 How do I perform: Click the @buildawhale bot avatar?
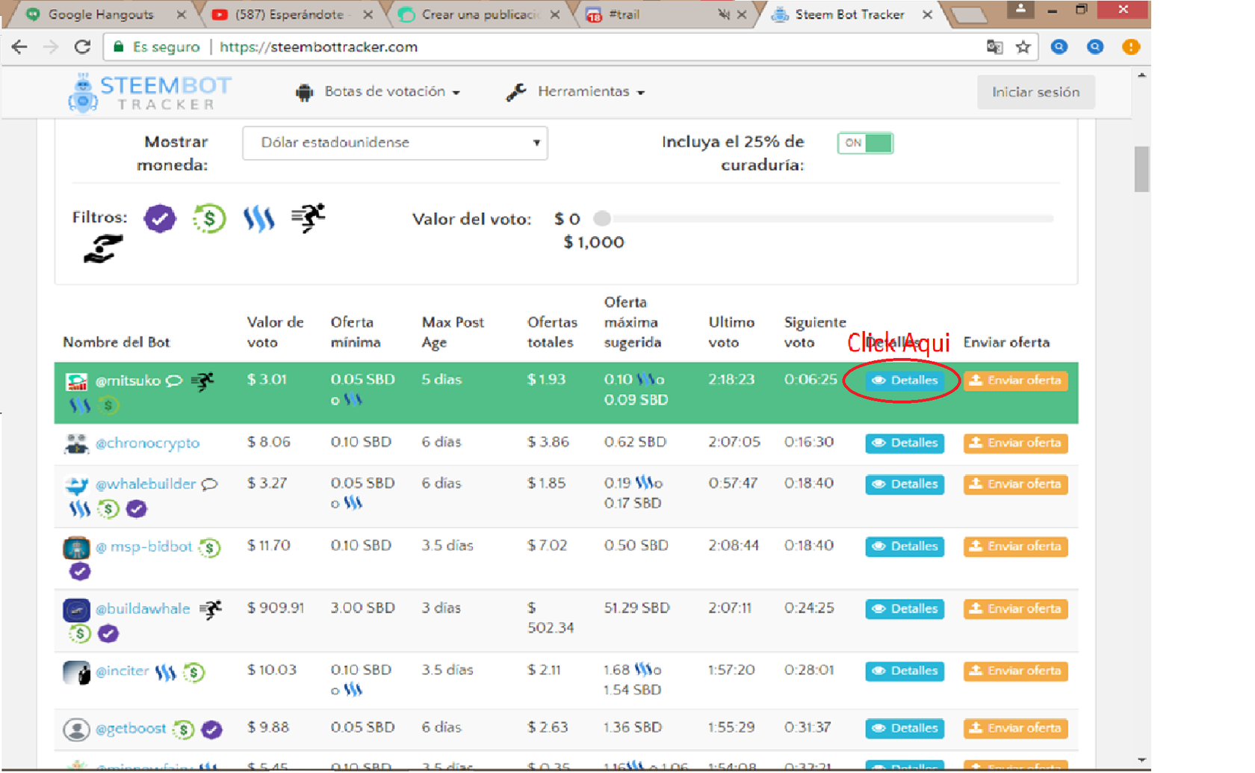76,610
